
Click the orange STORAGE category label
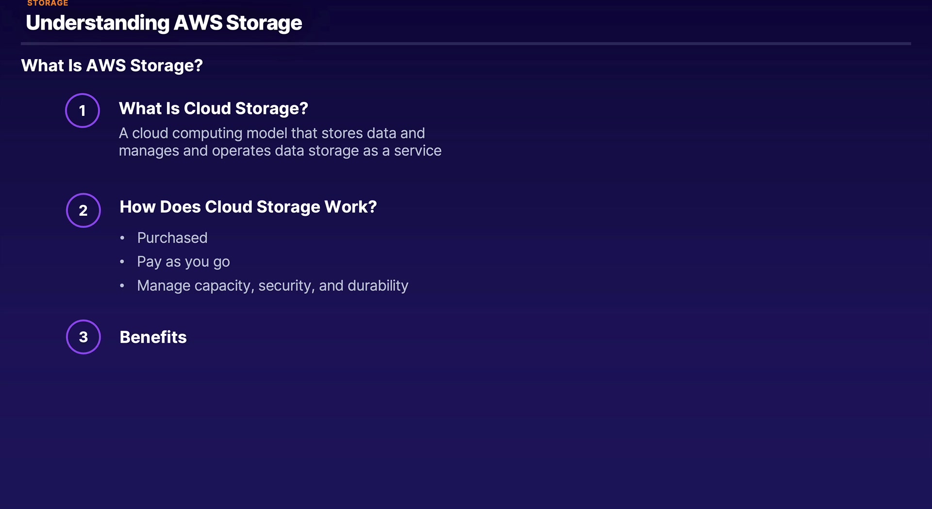tap(48, 3)
